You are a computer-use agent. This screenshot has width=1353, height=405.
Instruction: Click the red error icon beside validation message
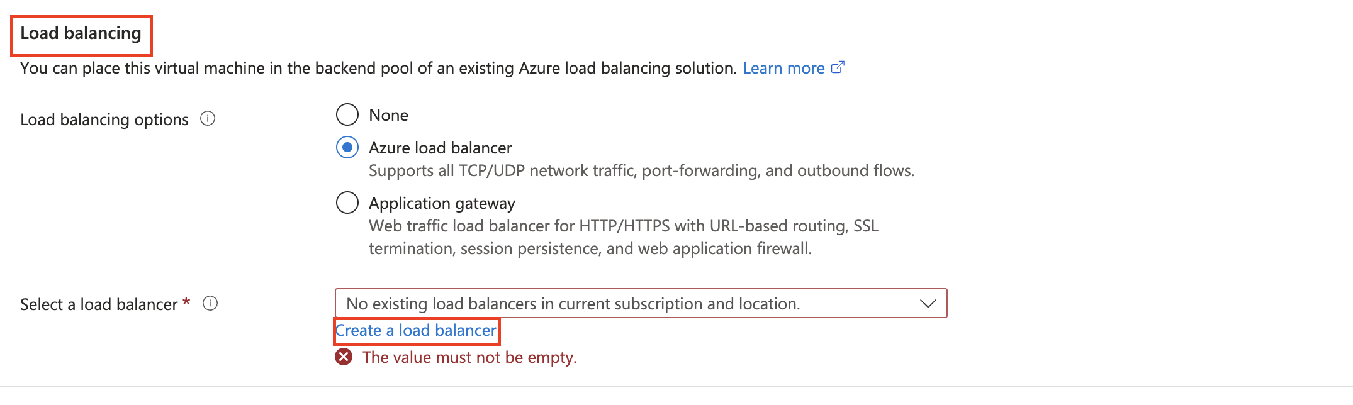tap(344, 357)
